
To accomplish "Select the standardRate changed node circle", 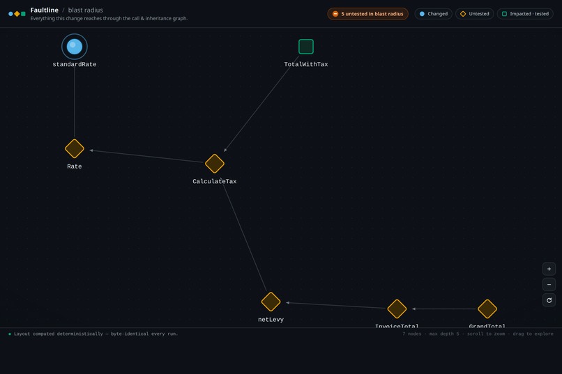I will click(74, 47).
